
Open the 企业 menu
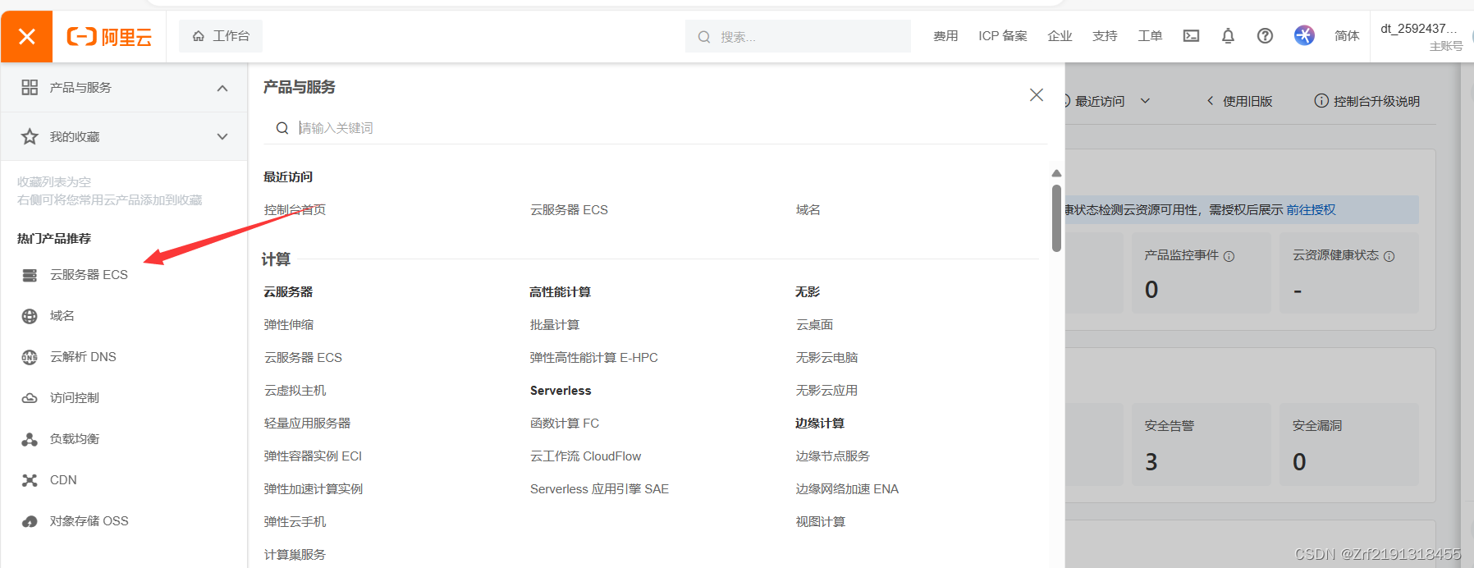pyautogui.click(x=1060, y=36)
